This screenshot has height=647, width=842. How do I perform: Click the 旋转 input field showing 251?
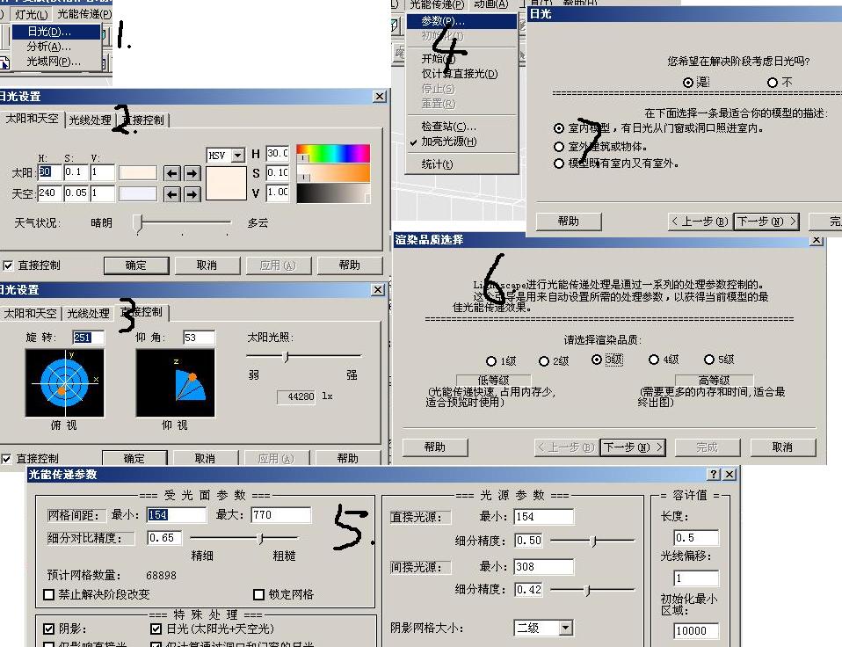click(x=88, y=338)
